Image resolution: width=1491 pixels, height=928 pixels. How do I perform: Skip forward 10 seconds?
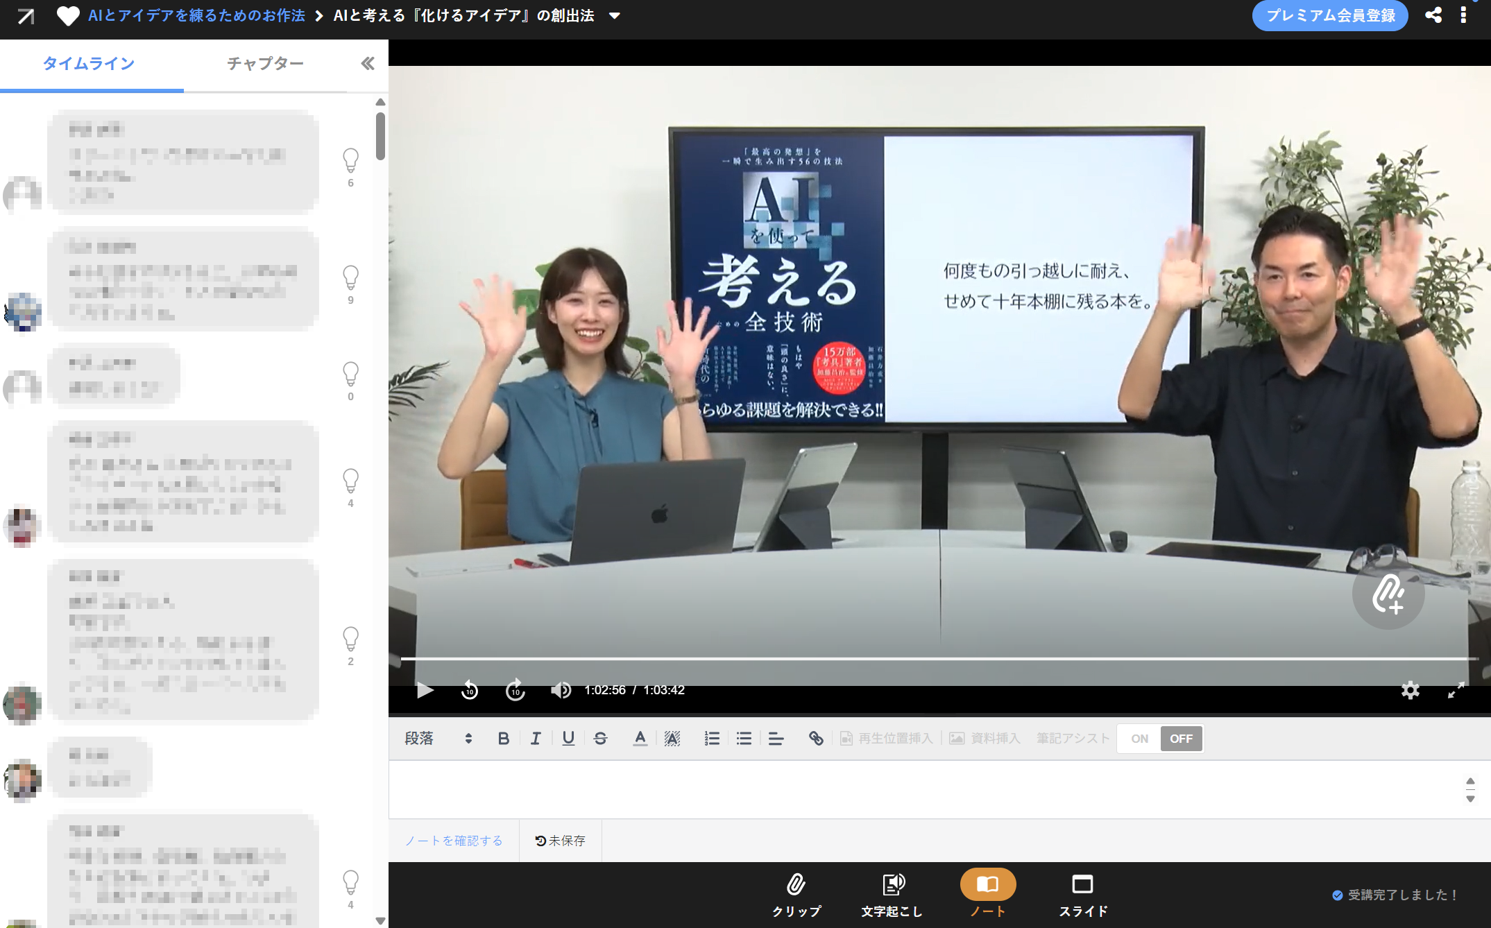pos(515,690)
